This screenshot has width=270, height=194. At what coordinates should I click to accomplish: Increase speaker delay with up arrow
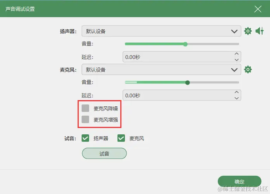237,54
